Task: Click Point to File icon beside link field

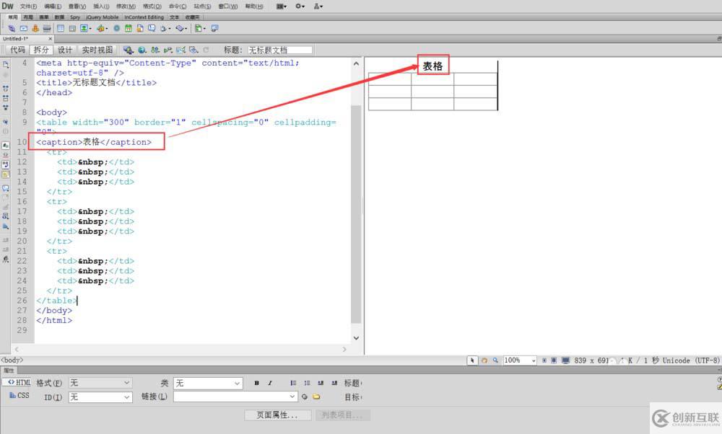Action: 305,397
